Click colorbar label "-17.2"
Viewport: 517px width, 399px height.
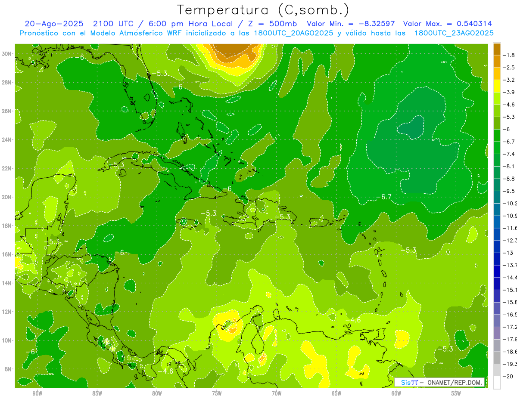pos(510,327)
